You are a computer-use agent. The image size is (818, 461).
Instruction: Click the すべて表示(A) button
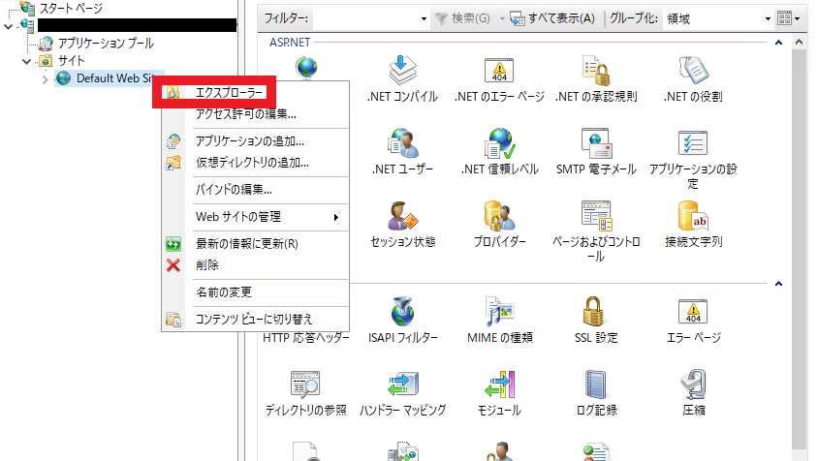click(552, 18)
